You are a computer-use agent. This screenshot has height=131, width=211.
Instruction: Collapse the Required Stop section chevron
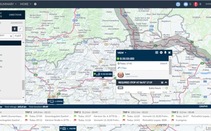tap(166, 82)
